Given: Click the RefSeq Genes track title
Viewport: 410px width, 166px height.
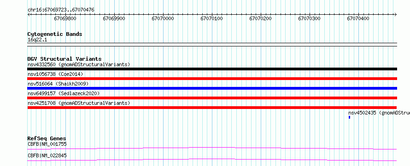Looking at the screenshot, I should [x=47, y=138].
